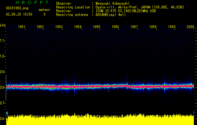Click the Receiving Location label
This screenshot has height=125, width=197.
point(73,7)
